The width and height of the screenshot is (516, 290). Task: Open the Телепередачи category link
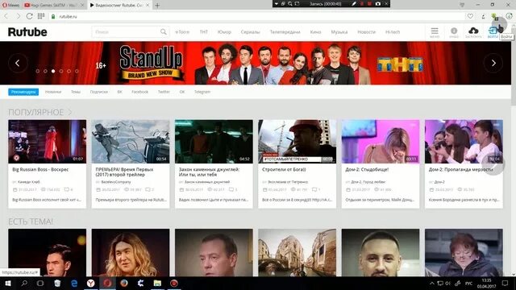pyautogui.click(x=285, y=32)
